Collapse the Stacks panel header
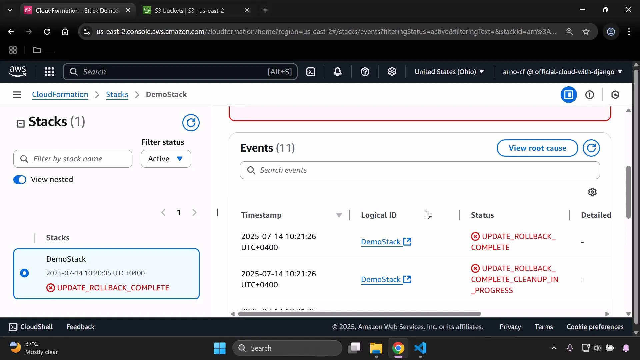The width and height of the screenshot is (640, 360). pos(21,123)
